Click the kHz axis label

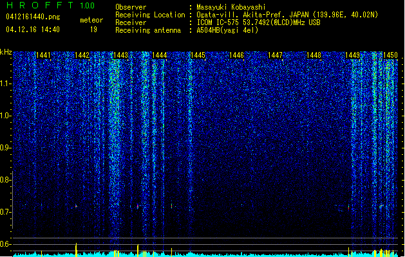point(6,52)
